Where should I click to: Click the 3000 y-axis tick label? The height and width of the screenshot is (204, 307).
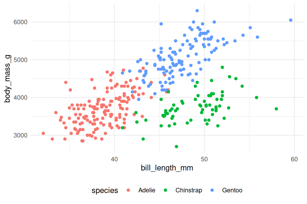[x=20, y=135]
